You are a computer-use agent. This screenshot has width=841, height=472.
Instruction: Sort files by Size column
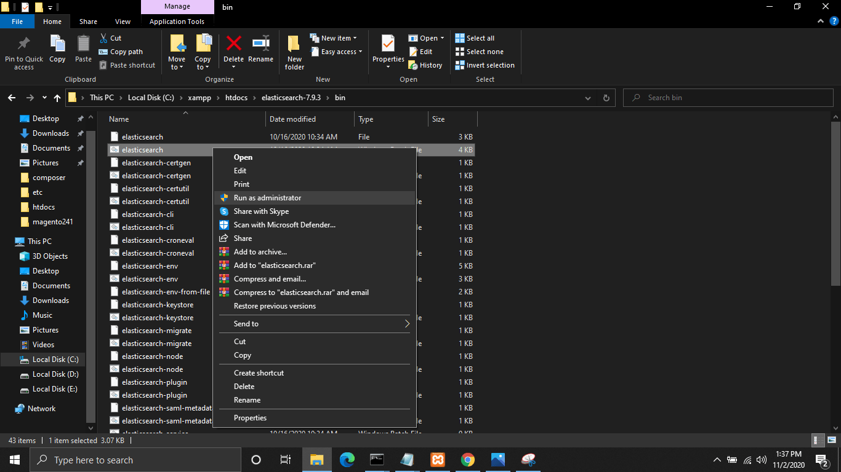click(x=453, y=119)
